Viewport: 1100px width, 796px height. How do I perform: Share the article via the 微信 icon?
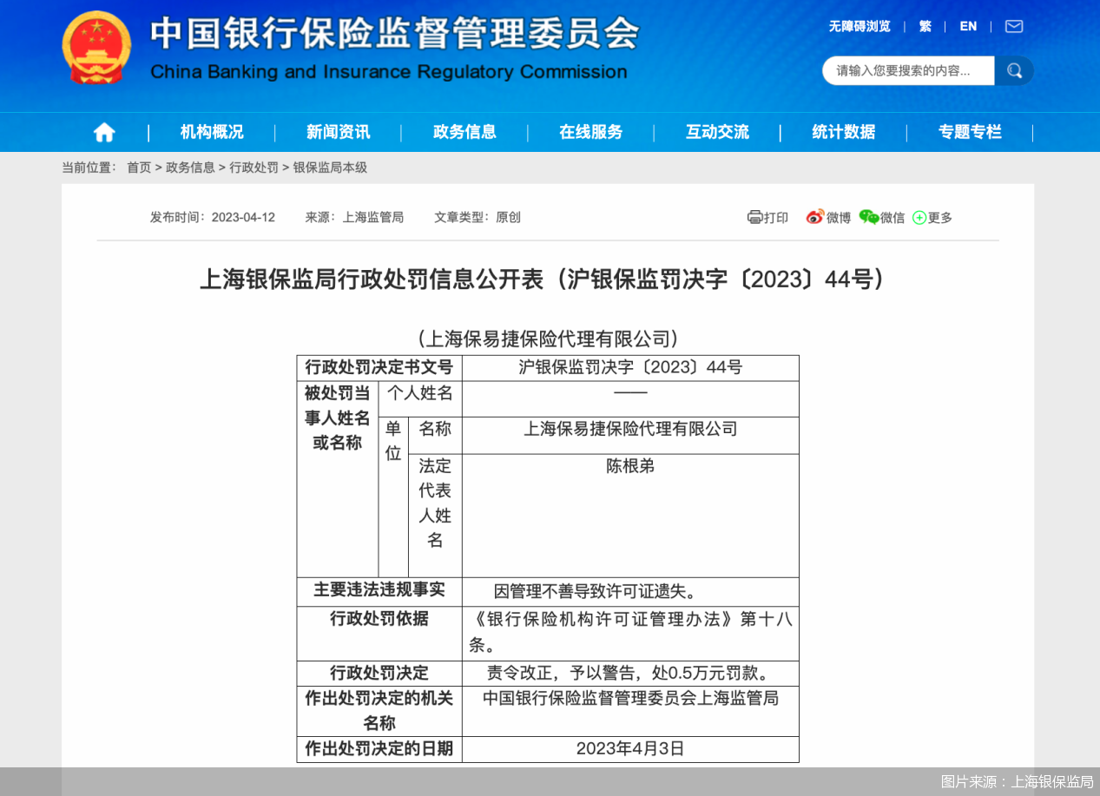tap(869, 218)
